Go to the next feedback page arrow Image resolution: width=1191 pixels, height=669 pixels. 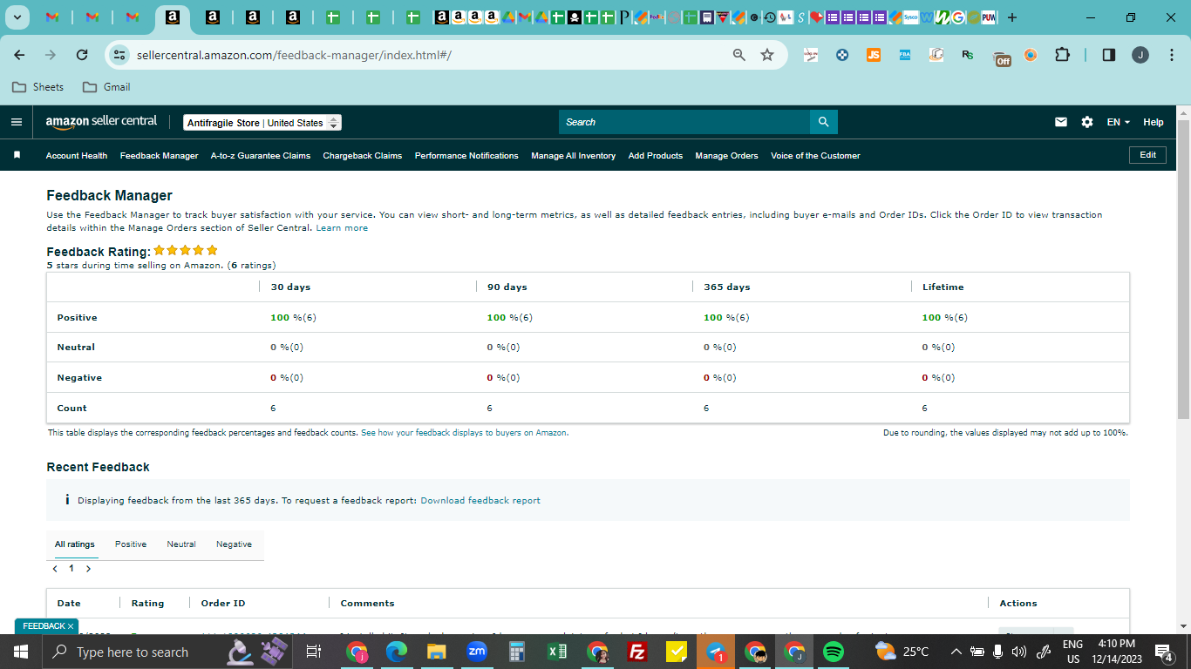click(x=88, y=569)
